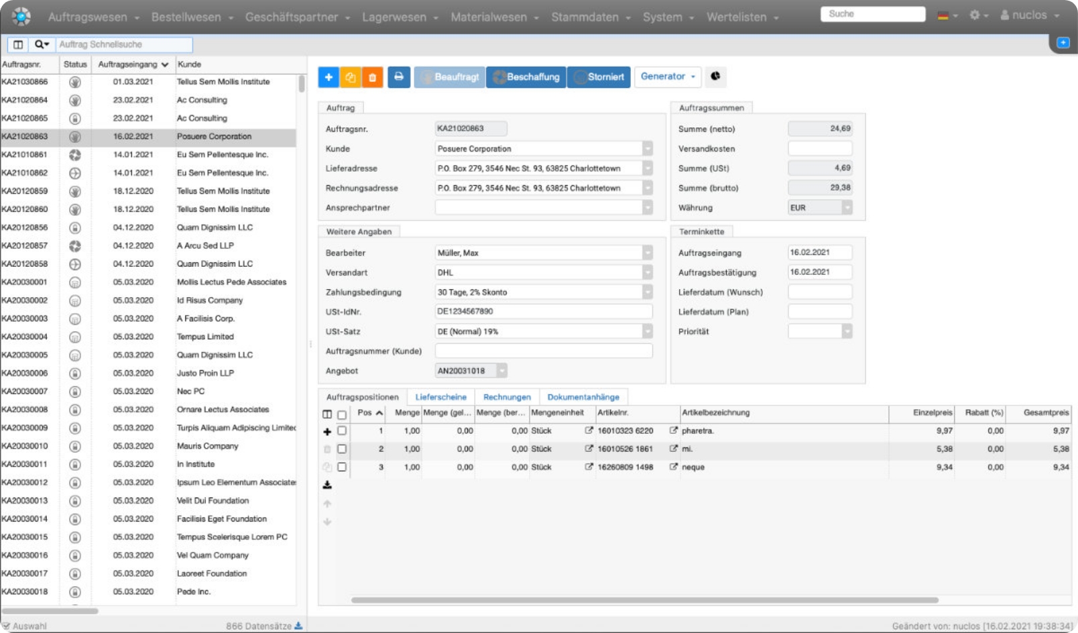Focus the Auftrag Schnellsuche field
Image resolution: width=1078 pixels, height=633 pixels.
click(124, 44)
